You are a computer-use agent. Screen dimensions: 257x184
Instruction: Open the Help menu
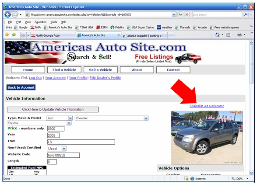coord(63,22)
